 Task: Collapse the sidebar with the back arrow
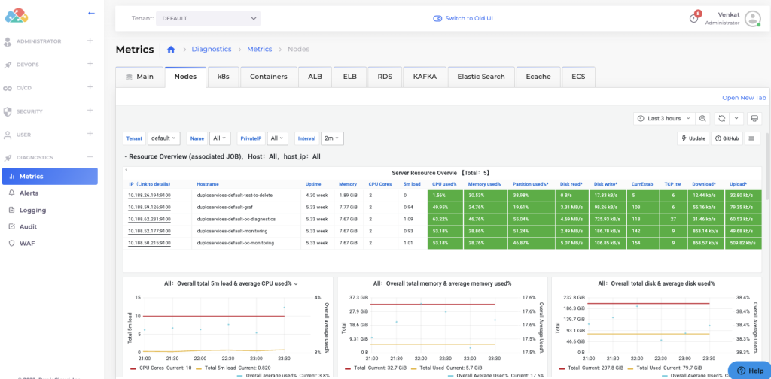click(x=91, y=13)
